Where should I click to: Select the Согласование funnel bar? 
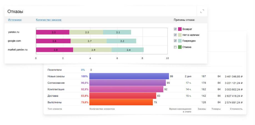tap(127, 83)
